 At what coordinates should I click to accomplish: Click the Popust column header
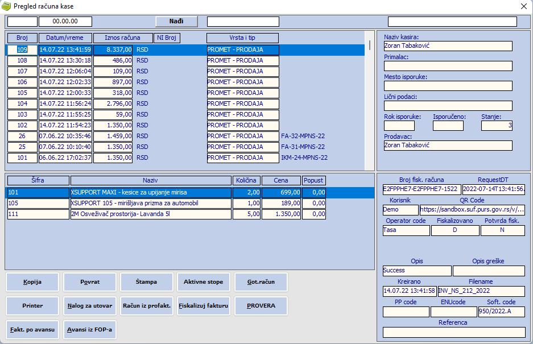pos(313,180)
